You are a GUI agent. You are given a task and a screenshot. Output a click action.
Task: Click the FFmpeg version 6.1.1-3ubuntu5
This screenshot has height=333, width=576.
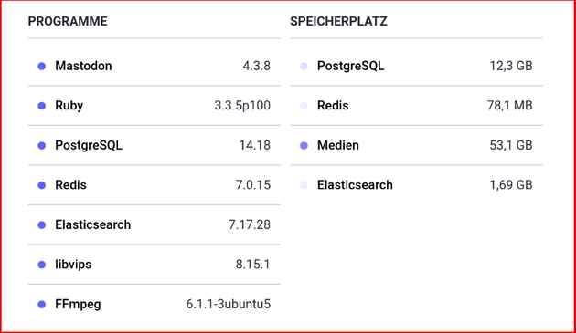point(229,304)
